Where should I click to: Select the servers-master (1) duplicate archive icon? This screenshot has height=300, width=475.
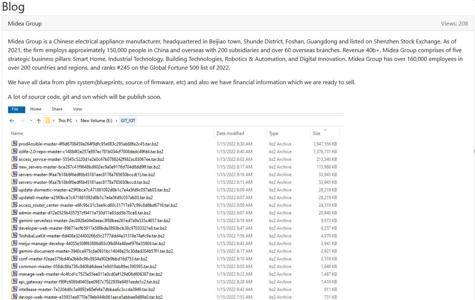tap(14, 175)
